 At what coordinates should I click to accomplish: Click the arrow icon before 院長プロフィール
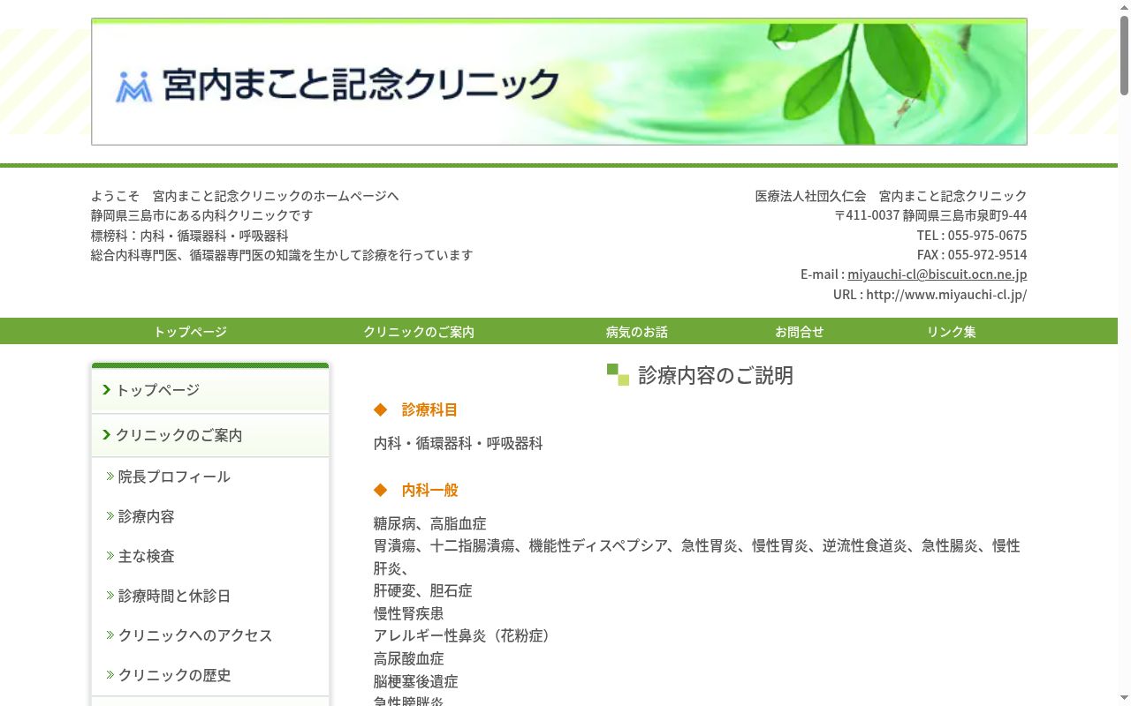110,476
